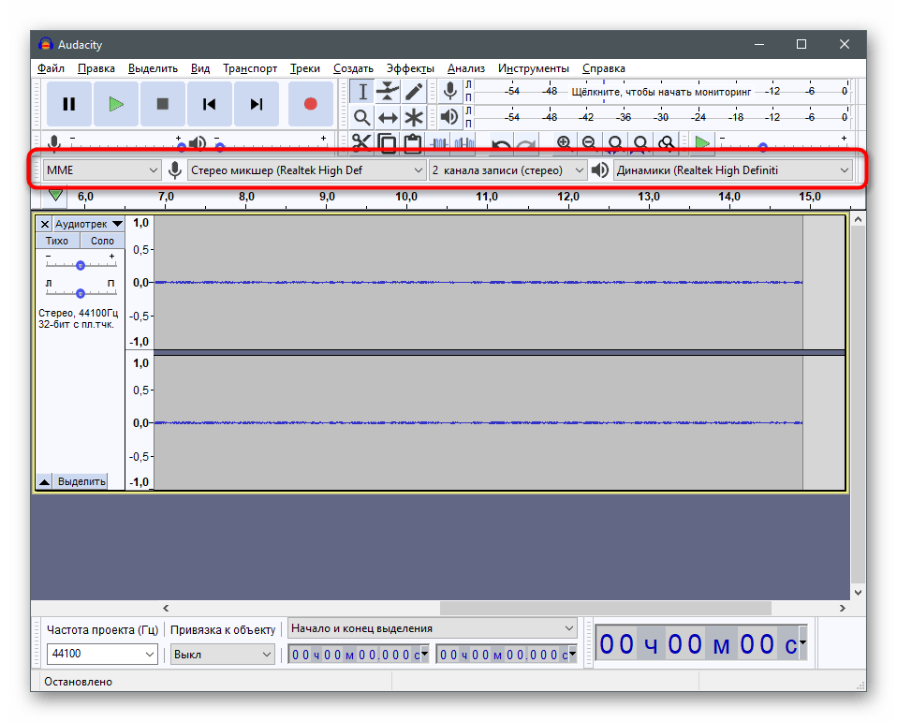Screen dimensions: 897x722
Task: Open the Динамики playback device dropdown
Action: 733,170
